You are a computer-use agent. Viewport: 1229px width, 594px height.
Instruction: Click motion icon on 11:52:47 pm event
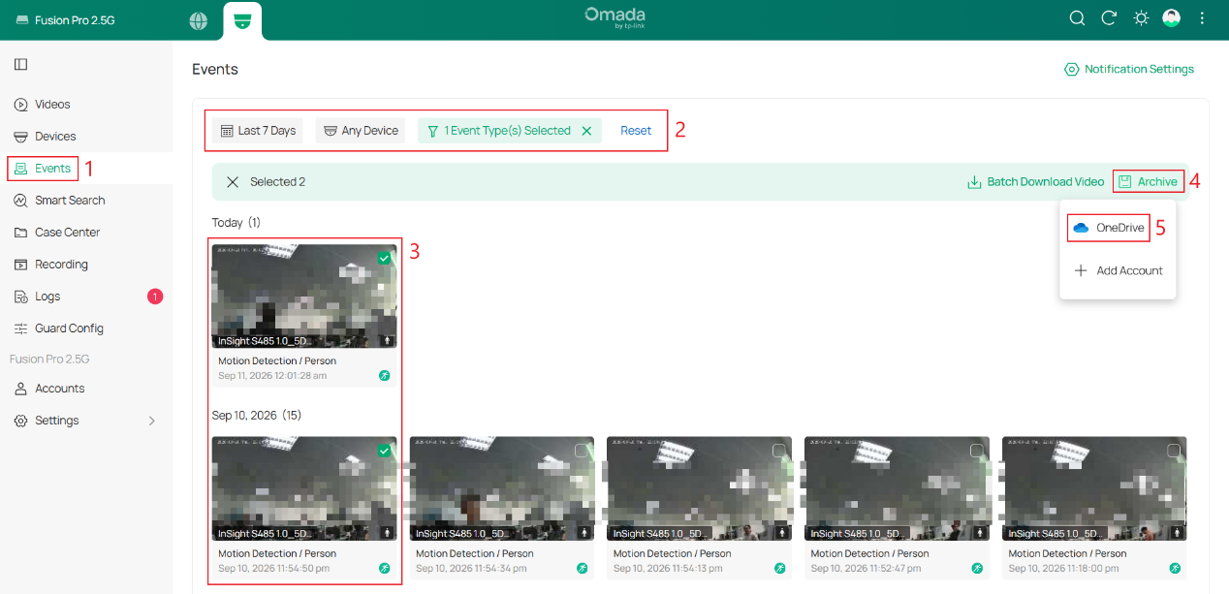(x=977, y=568)
